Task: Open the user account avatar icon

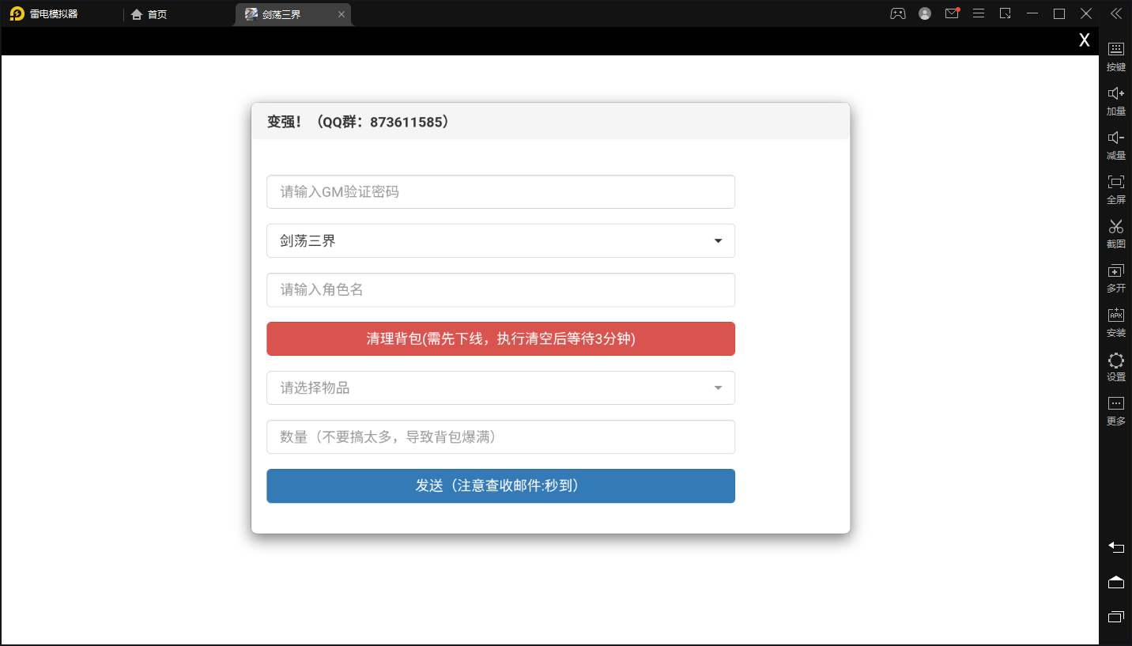Action: 925,13
